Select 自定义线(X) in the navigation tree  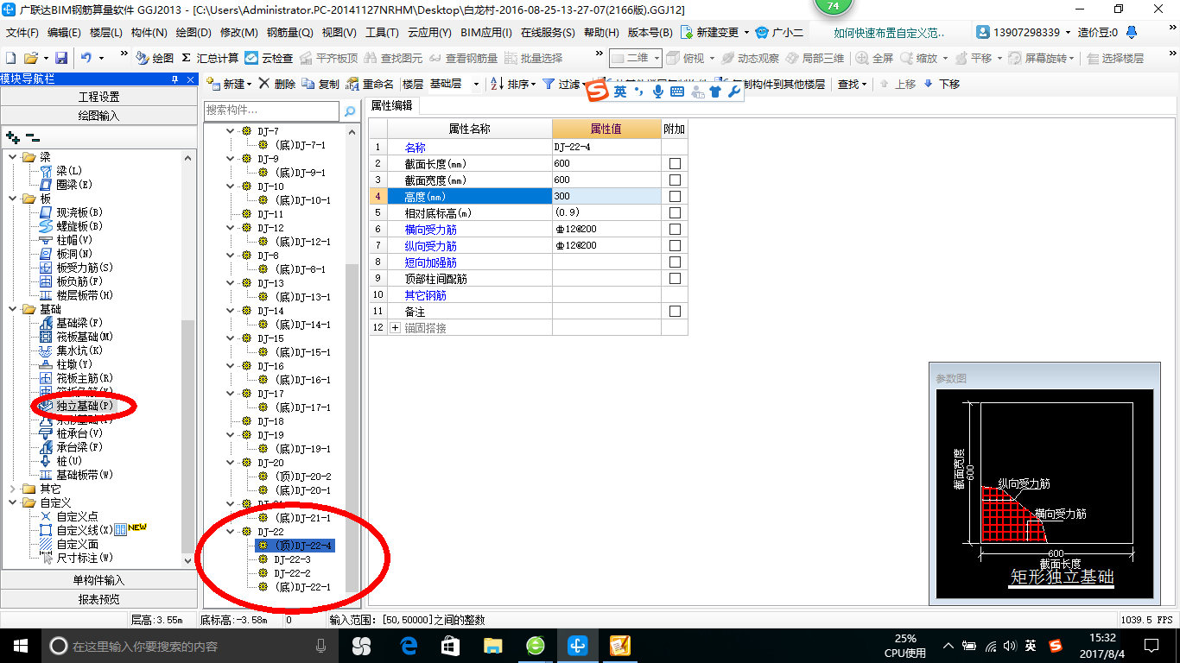tap(85, 530)
